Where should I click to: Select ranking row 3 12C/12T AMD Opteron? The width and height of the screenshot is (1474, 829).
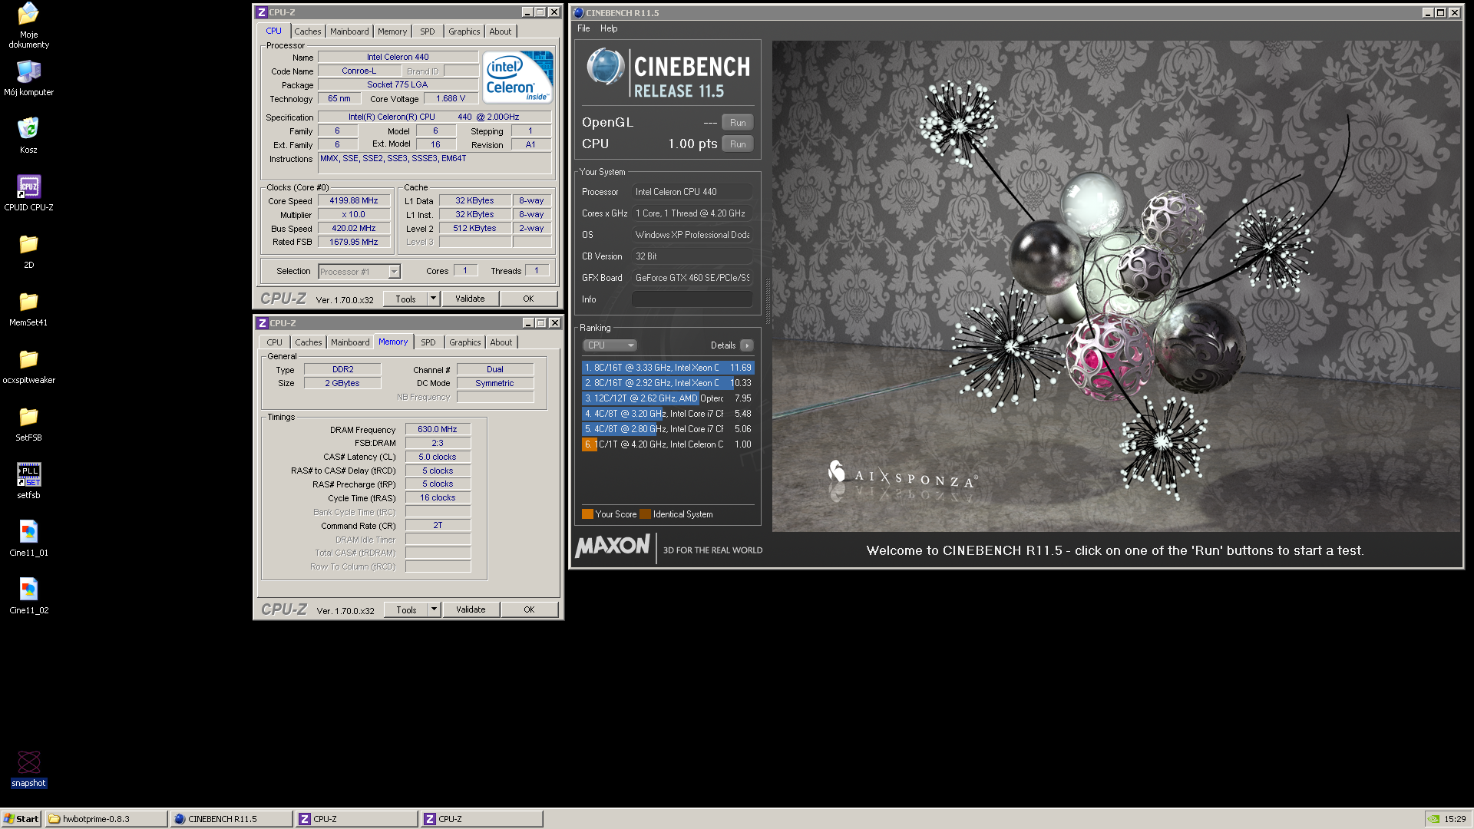click(x=668, y=398)
